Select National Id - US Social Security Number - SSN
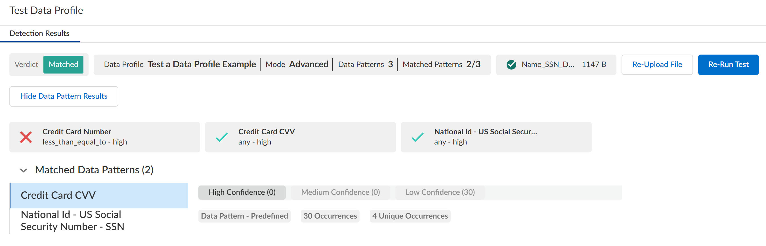Viewport: 766px width, 246px height. point(72,221)
